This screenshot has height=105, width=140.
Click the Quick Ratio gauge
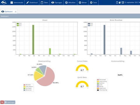coord(82,84)
